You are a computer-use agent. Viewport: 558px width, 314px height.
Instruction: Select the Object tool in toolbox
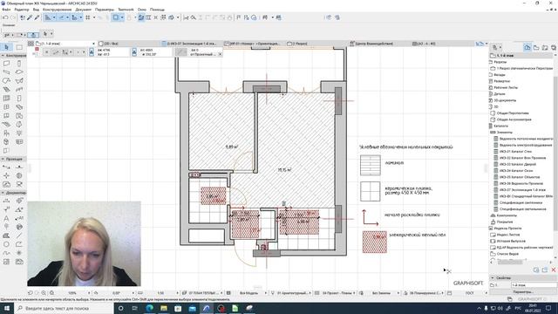pyautogui.click(x=6, y=133)
